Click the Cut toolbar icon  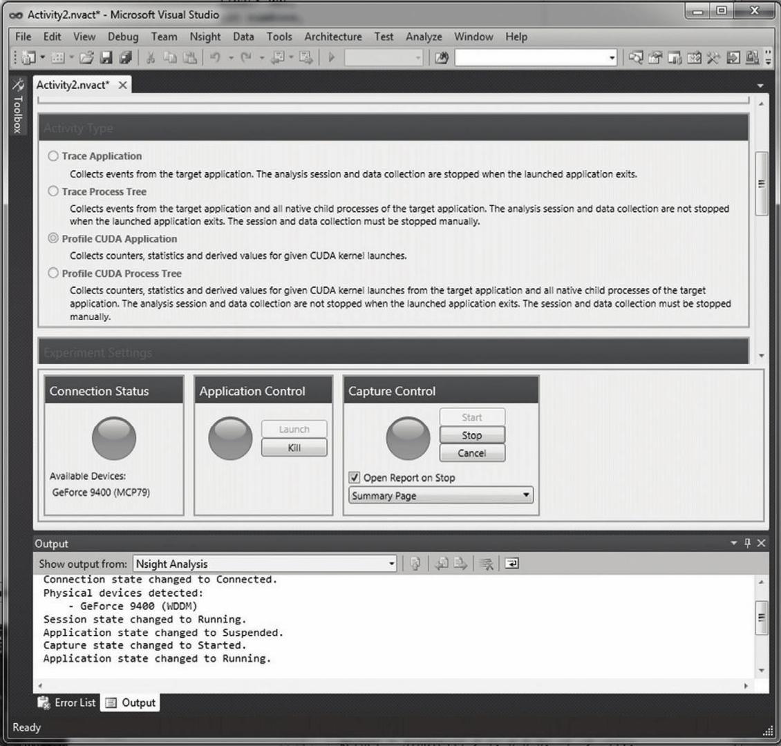(150, 58)
